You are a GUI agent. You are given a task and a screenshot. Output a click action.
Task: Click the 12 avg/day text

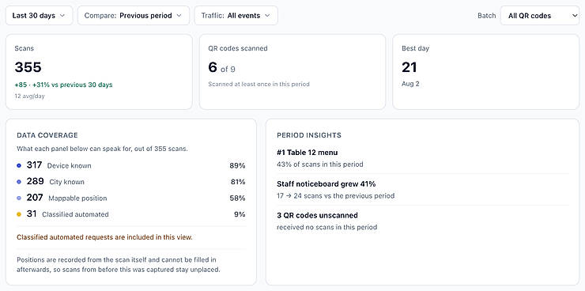28,96
